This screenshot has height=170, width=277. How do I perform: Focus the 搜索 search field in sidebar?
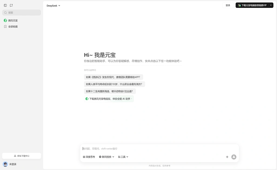22,12
